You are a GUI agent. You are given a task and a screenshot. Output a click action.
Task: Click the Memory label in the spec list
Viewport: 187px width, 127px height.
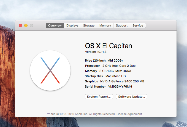pos(91,71)
